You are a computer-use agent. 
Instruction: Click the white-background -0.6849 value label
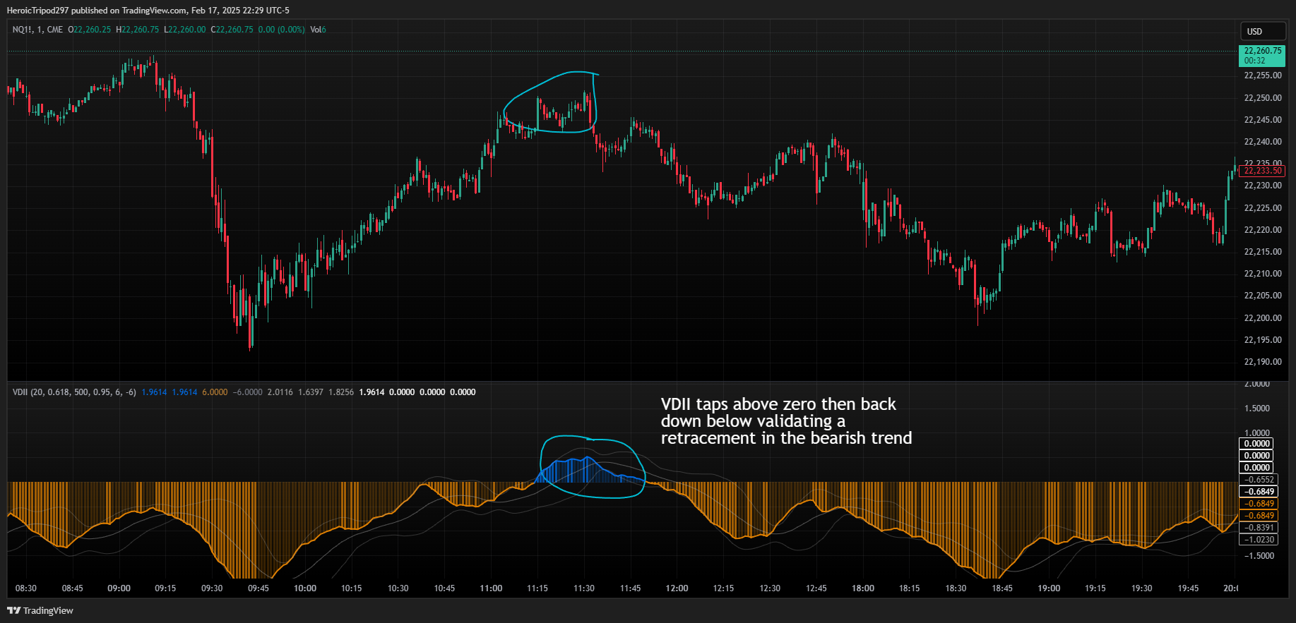[x=1259, y=492]
